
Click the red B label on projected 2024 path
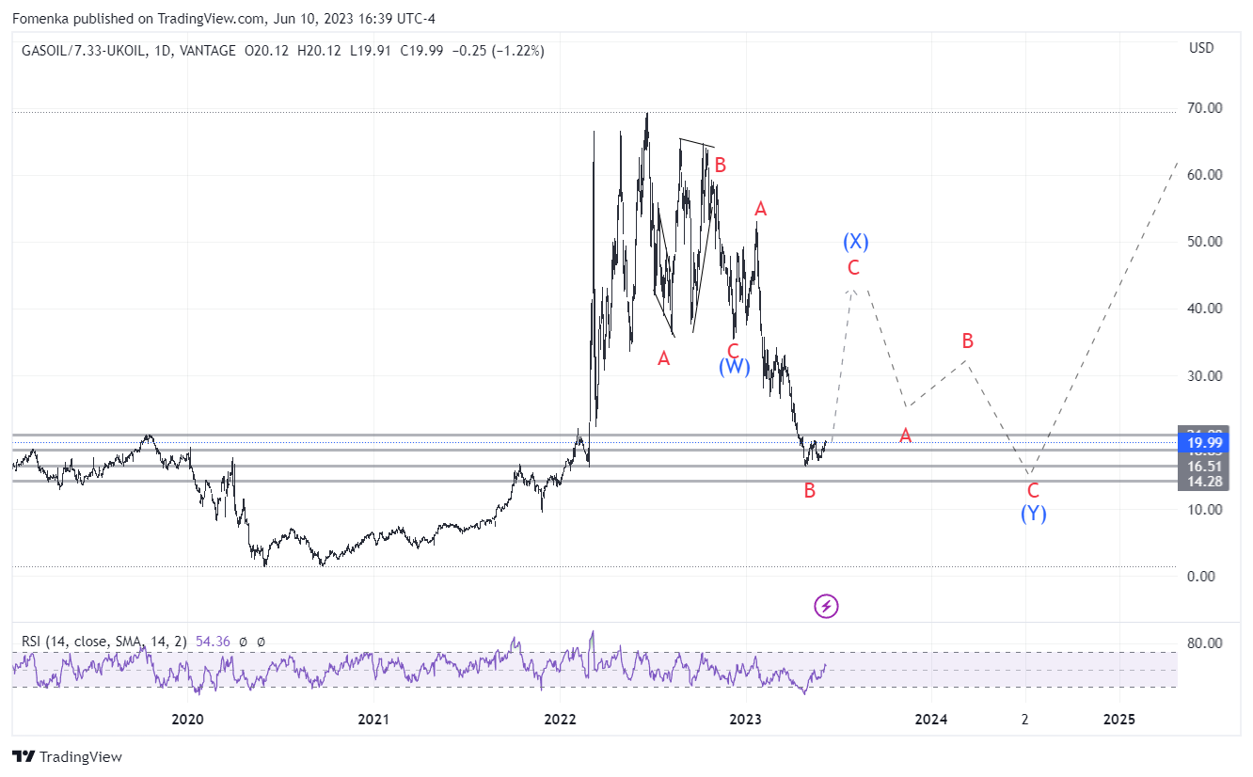point(966,341)
